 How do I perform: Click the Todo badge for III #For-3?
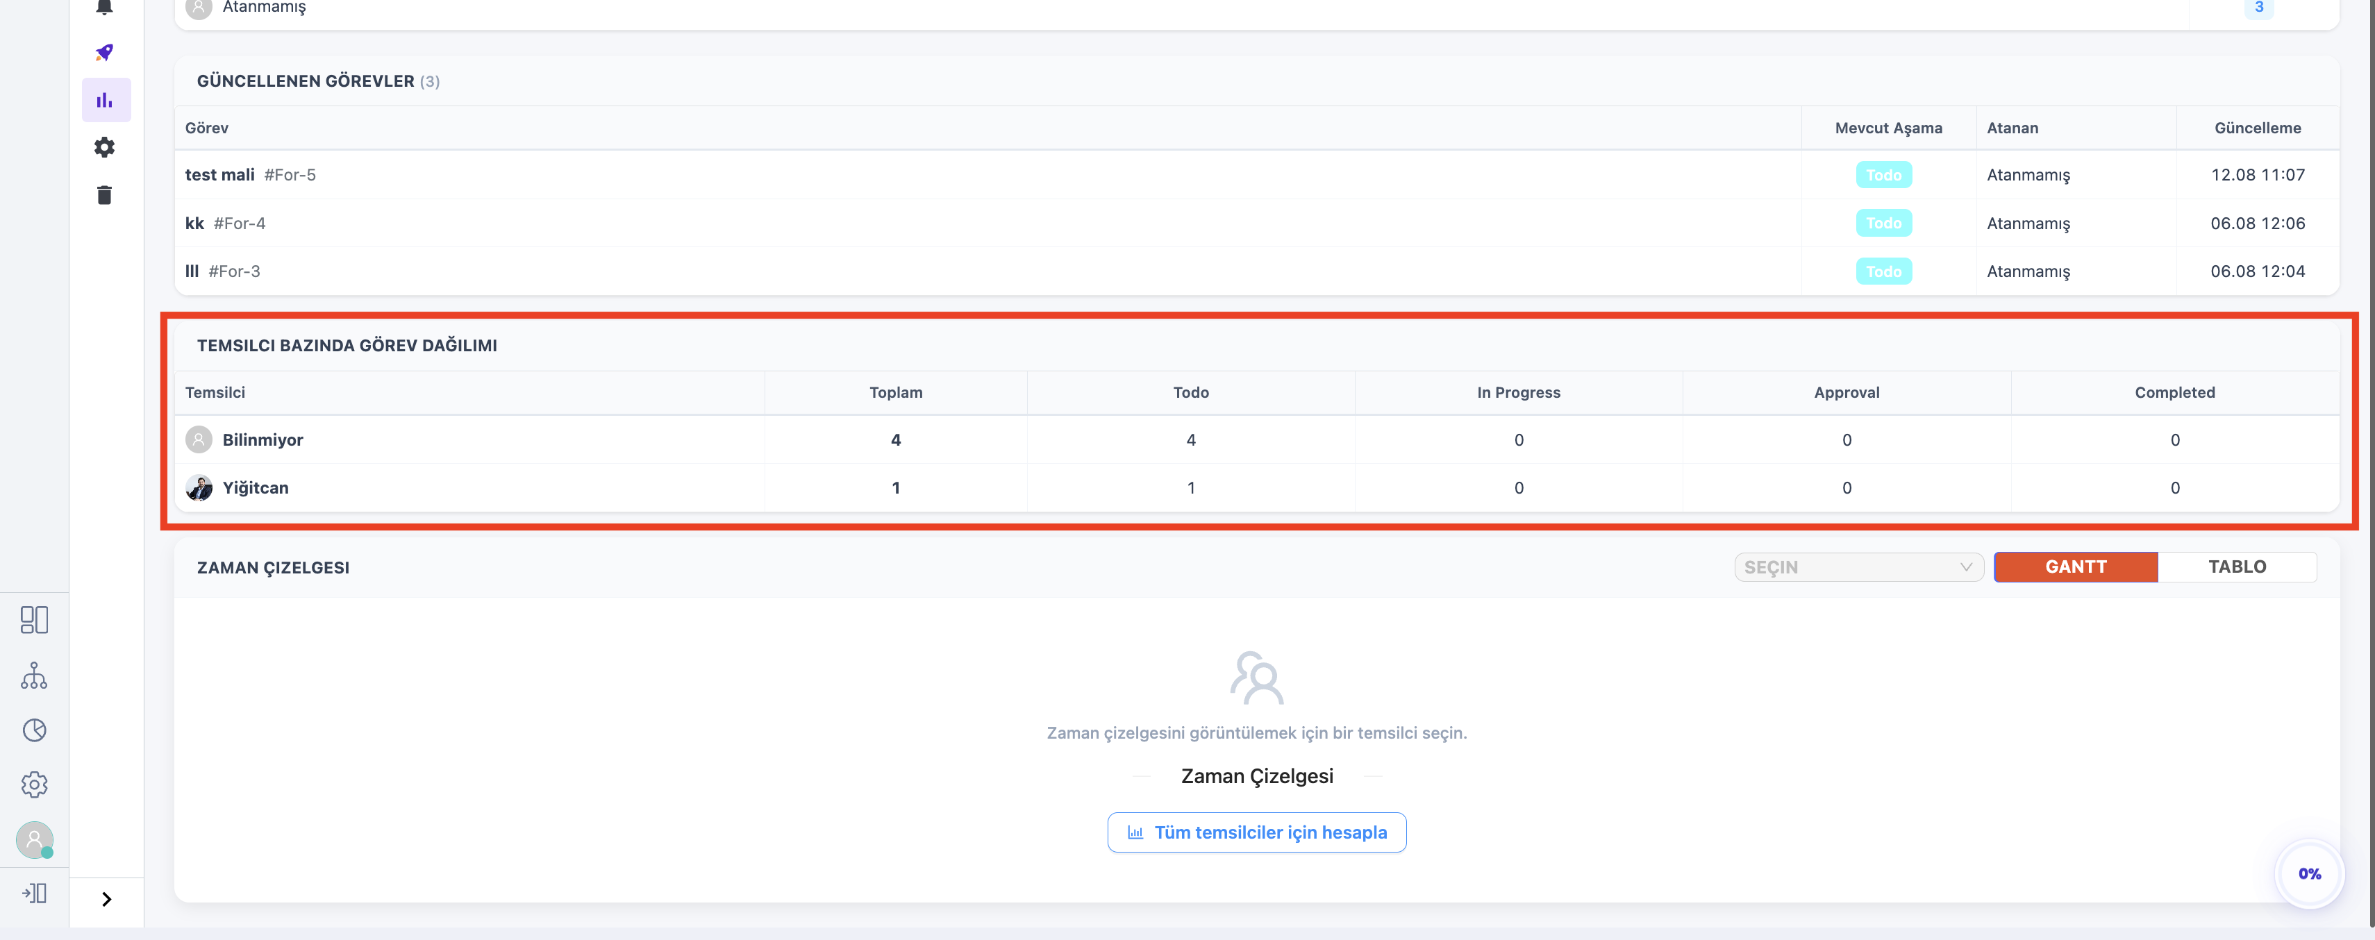[1883, 271]
